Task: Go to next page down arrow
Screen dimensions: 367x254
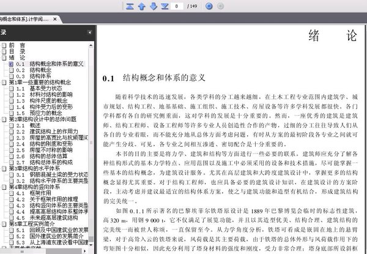Action: pyautogui.click(x=154, y=6)
